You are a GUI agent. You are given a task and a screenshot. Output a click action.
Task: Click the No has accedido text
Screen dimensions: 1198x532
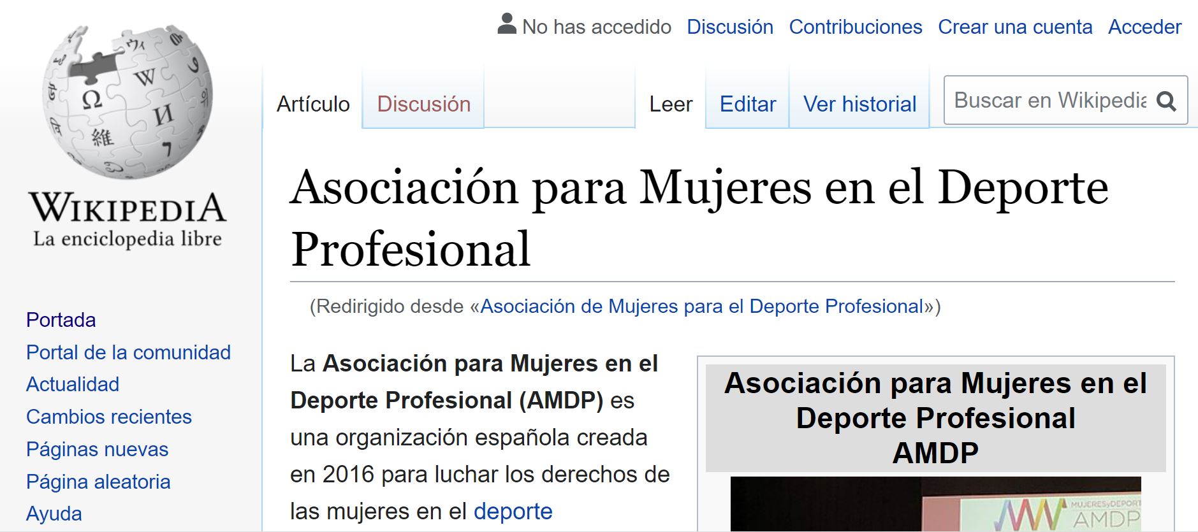(x=597, y=27)
